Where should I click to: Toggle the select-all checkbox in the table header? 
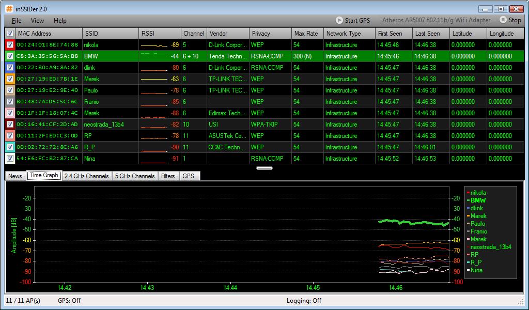pos(10,34)
